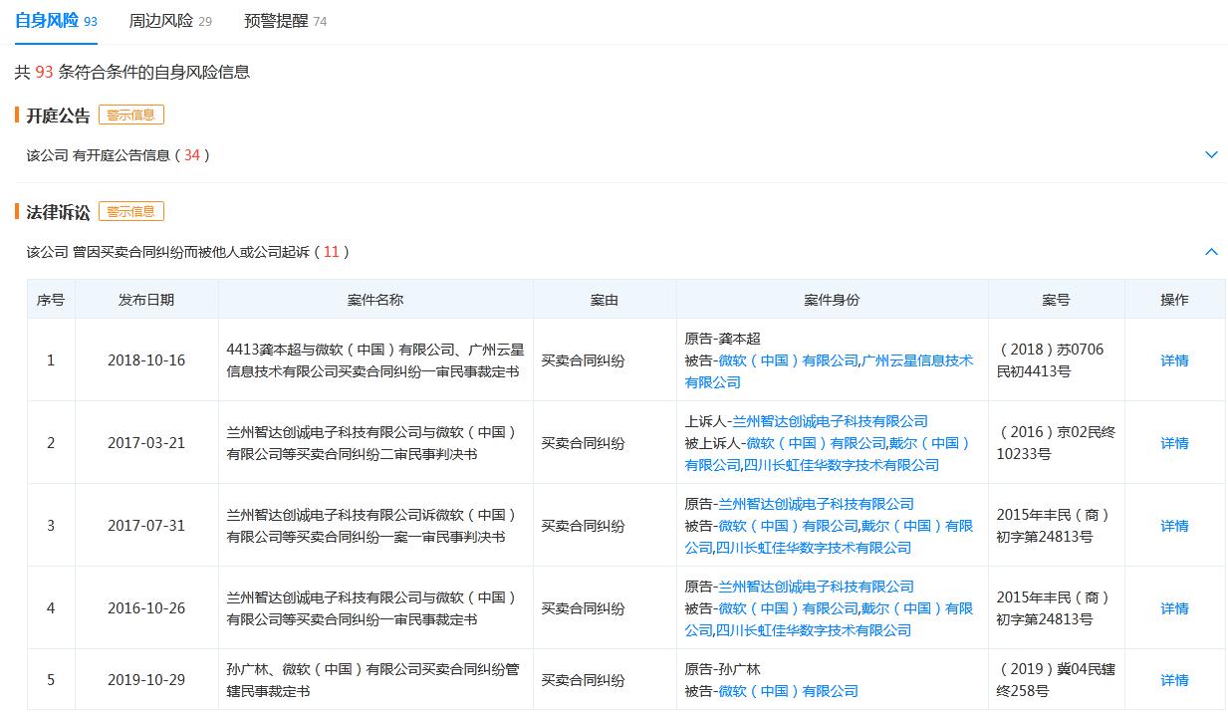
Task: Open 详情 for the 孙广林 case
Action: tap(1174, 680)
